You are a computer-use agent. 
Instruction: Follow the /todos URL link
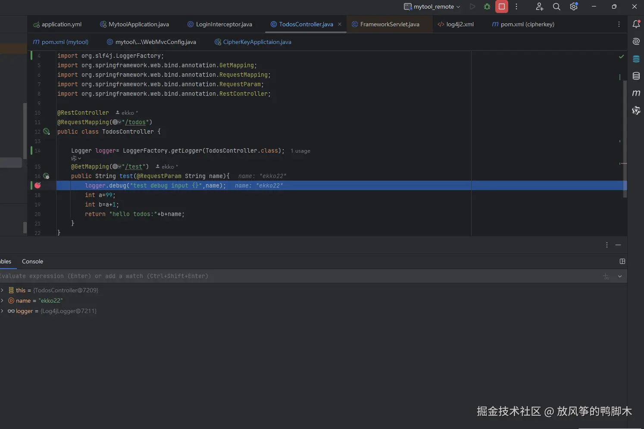click(135, 122)
